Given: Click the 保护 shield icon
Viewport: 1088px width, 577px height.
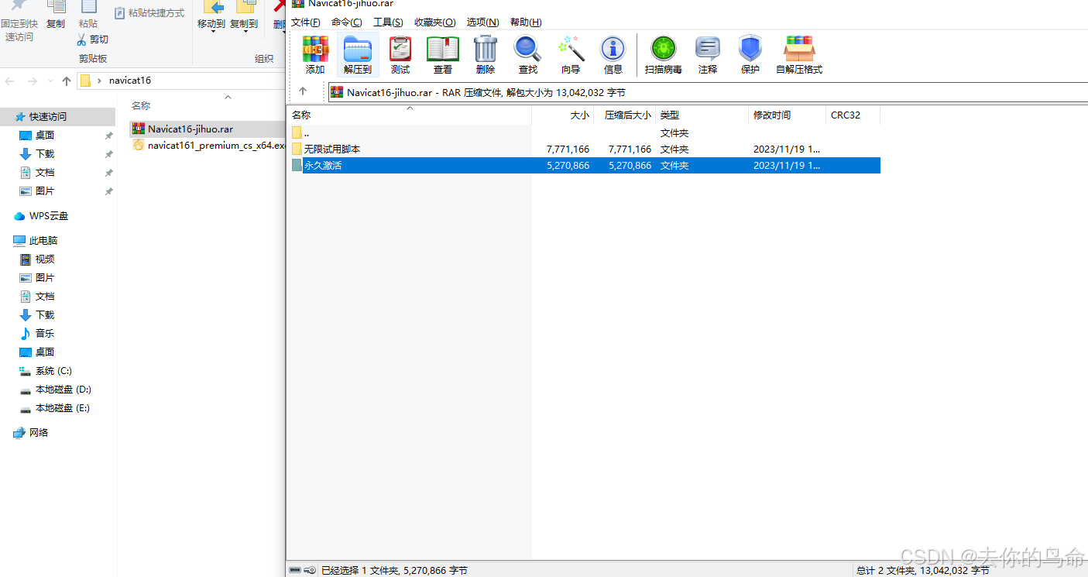Looking at the screenshot, I should point(750,55).
